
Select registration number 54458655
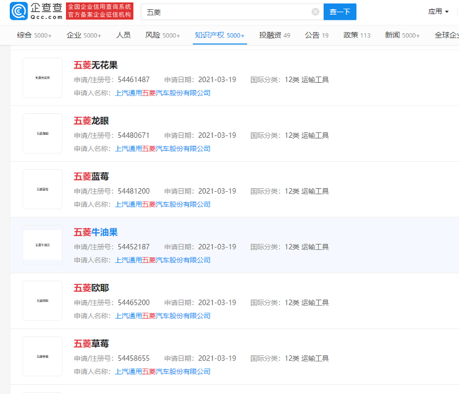tap(133, 358)
